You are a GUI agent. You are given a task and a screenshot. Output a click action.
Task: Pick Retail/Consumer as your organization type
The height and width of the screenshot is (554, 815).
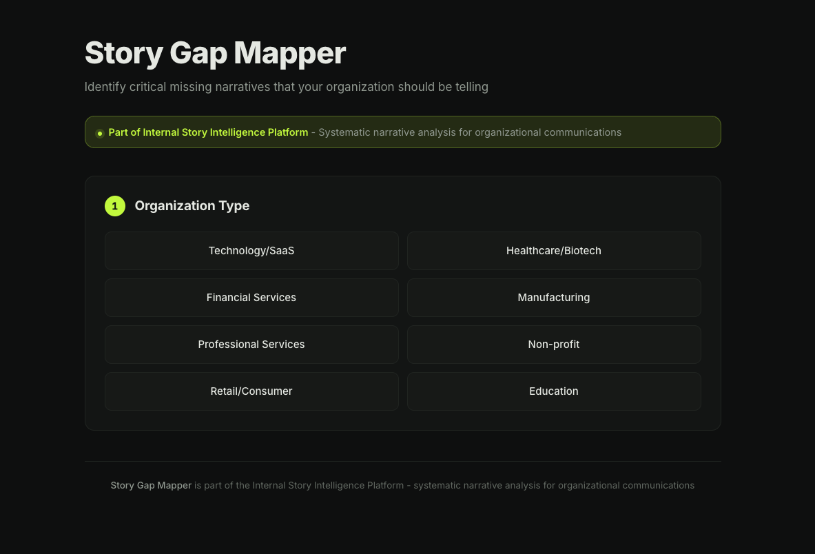[251, 391]
